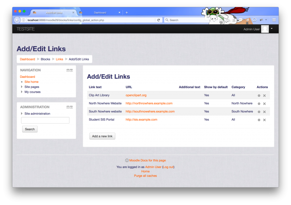
Task: Edit North Nowhere Website link settings
Action: coord(259,104)
